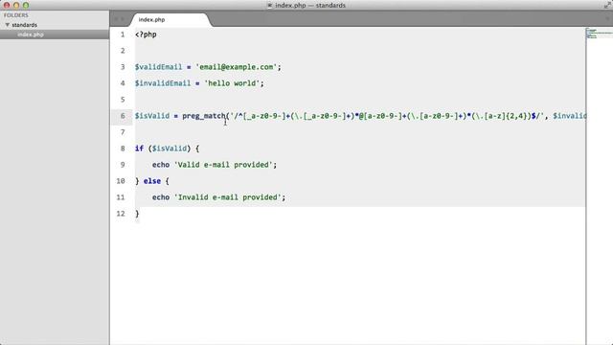The height and width of the screenshot is (345, 613).
Task: Click line number 8 in the gutter
Action: [x=123, y=149]
